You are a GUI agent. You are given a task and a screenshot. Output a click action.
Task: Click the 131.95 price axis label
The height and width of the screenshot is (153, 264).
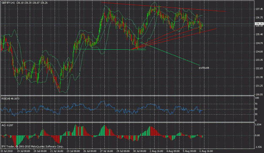coord(259,77)
